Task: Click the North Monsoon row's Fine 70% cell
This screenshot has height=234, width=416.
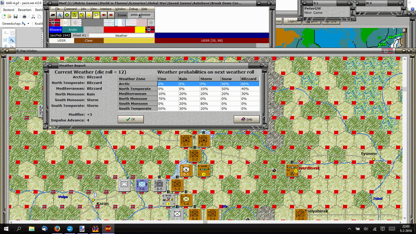Action: click(x=168, y=99)
